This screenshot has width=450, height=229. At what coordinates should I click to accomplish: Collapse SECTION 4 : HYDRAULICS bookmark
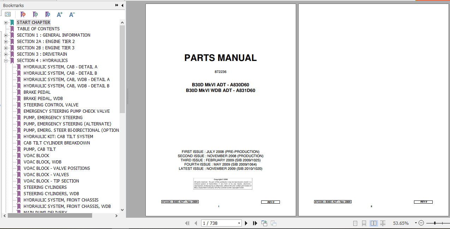click(6, 60)
